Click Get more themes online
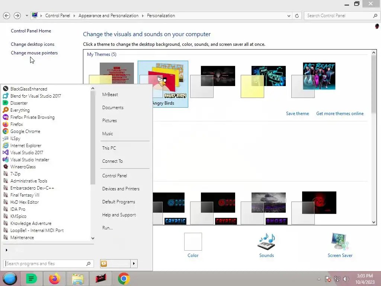The width and height of the screenshot is (381, 286). pyautogui.click(x=340, y=113)
